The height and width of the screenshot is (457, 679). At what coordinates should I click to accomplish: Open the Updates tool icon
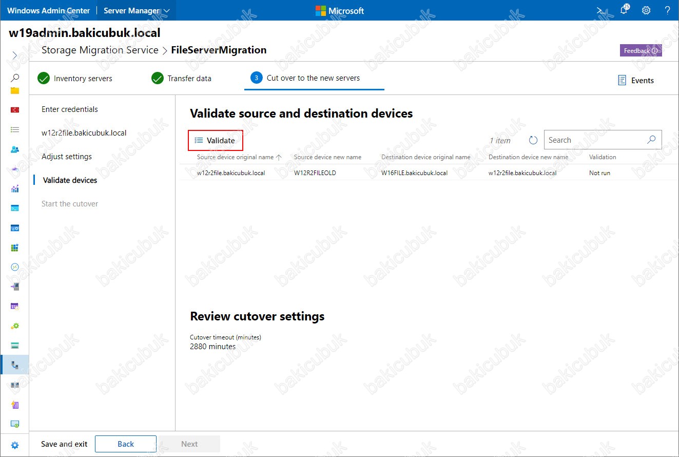point(15,424)
